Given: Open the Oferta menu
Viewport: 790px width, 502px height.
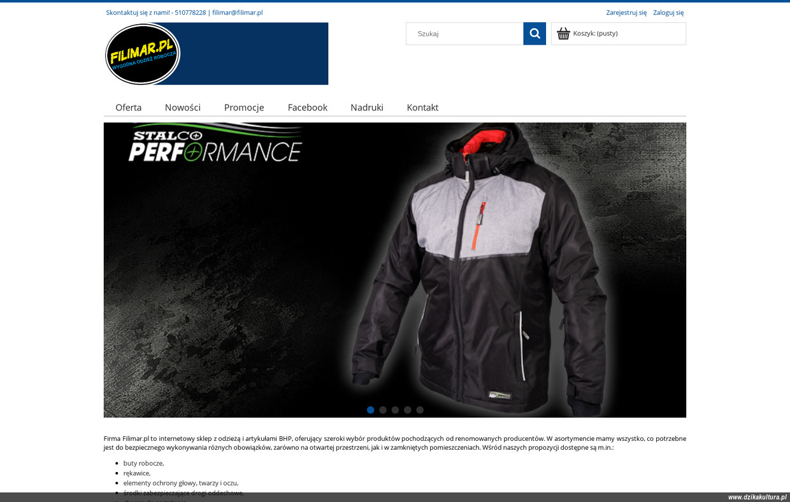Looking at the screenshot, I should [129, 107].
